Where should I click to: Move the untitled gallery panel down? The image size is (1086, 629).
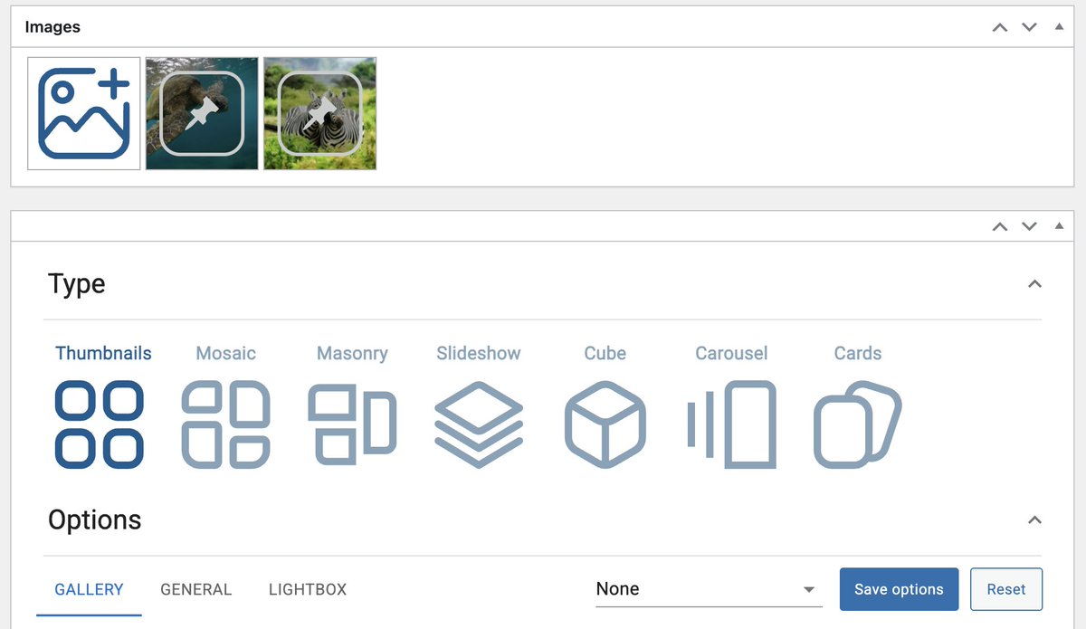(1029, 226)
